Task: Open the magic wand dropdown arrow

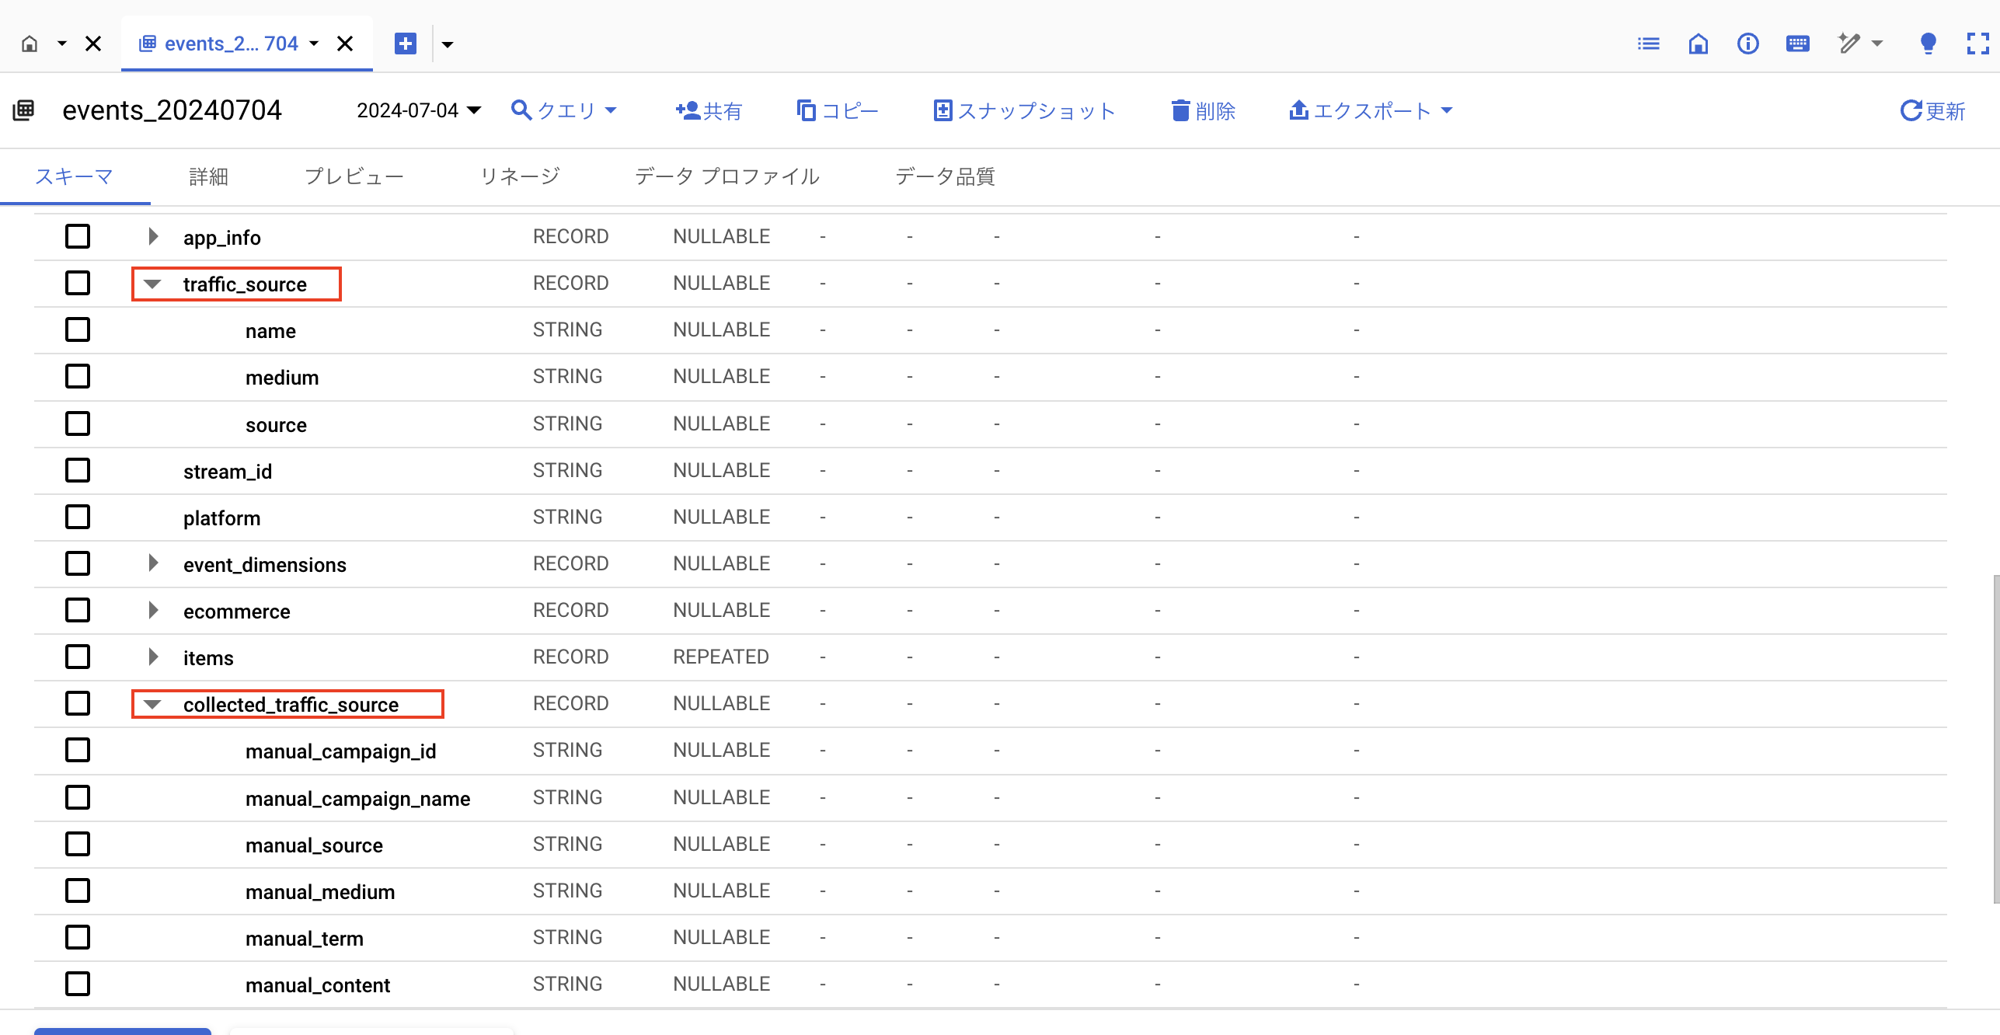Action: click(1877, 44)
